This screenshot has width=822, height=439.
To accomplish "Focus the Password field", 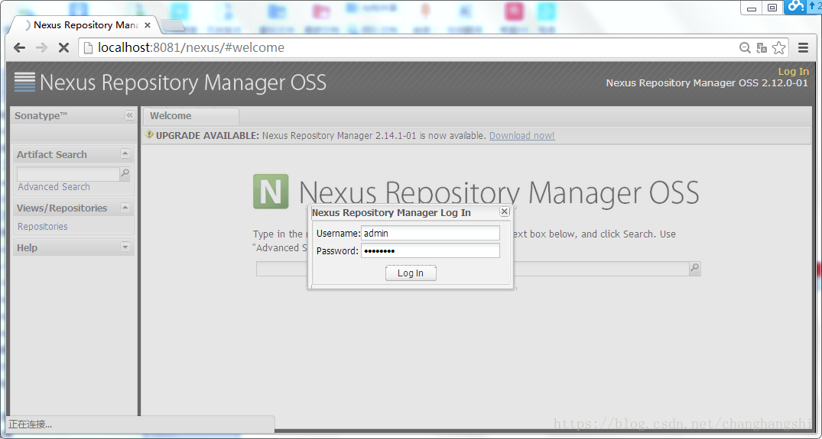I will (430, 250).
